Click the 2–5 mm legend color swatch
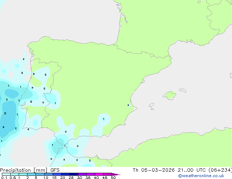232x179 pixels. coord(31,174)
